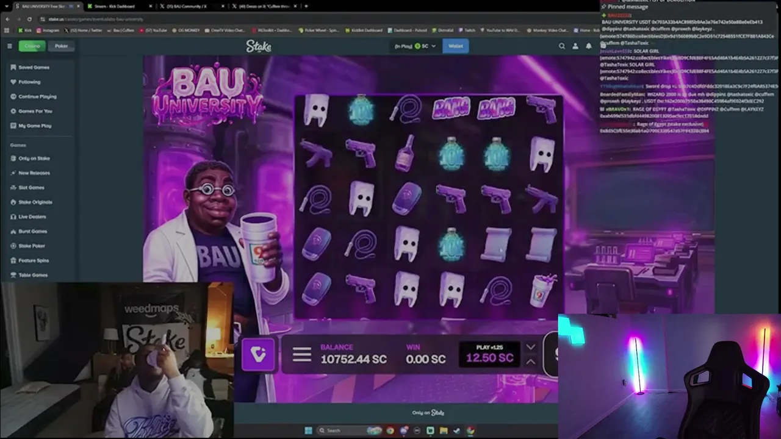Click the Games For You icon
781x439 pixels.
[x=13, y=111]
